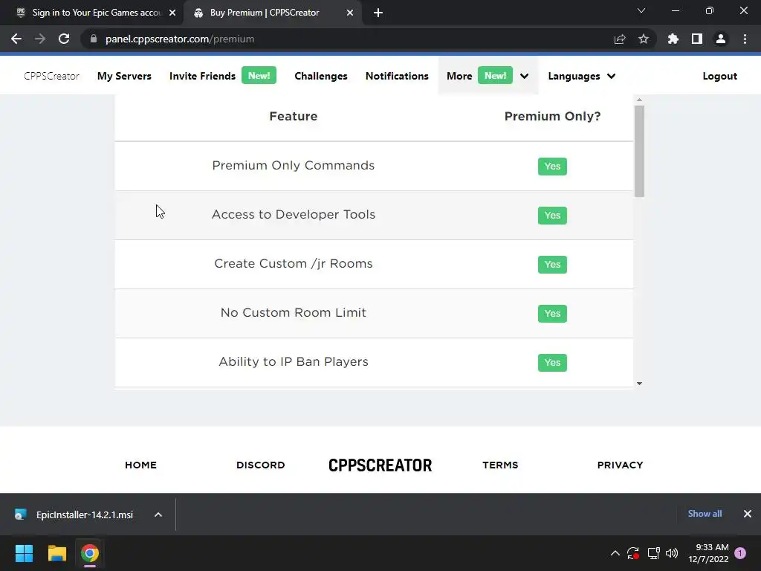The height and width of the screenshot is (571, 761).
Task: Open the DISCORD footer link
Action: pos(261,465)
